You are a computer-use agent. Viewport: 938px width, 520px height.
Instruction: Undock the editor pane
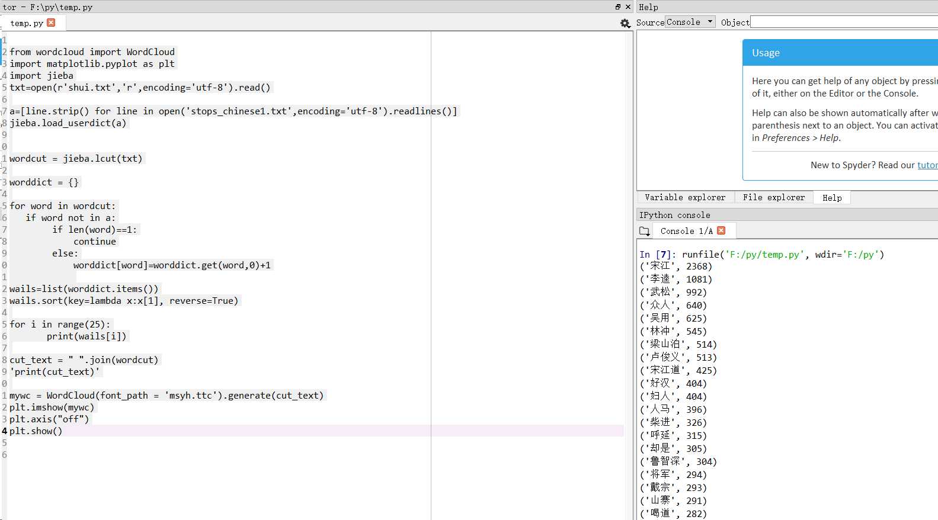click(618, 7)
